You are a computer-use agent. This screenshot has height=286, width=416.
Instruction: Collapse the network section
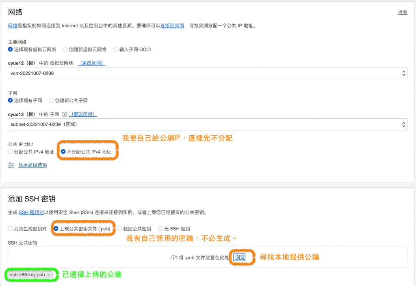point(402,13)
